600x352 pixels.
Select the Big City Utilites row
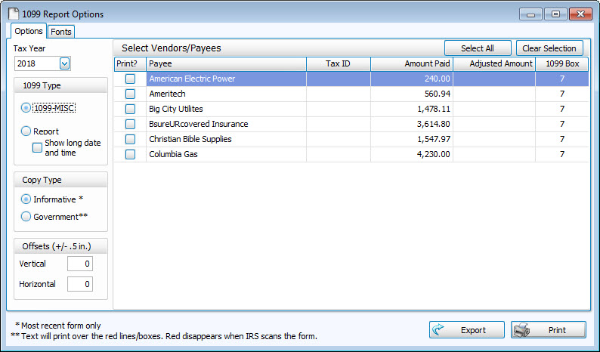tap(226, 109)
